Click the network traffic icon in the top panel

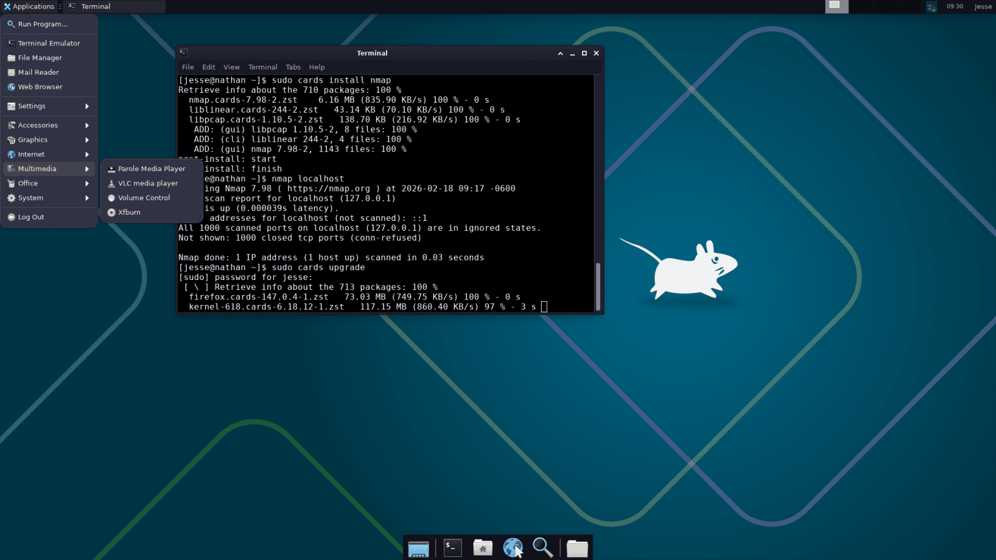[930, 6]
